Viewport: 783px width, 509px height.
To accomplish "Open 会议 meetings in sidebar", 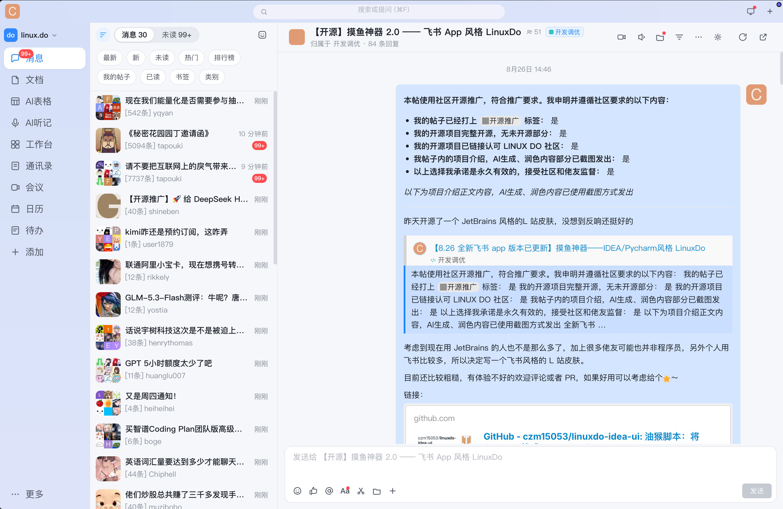I will tap(44, 187).
